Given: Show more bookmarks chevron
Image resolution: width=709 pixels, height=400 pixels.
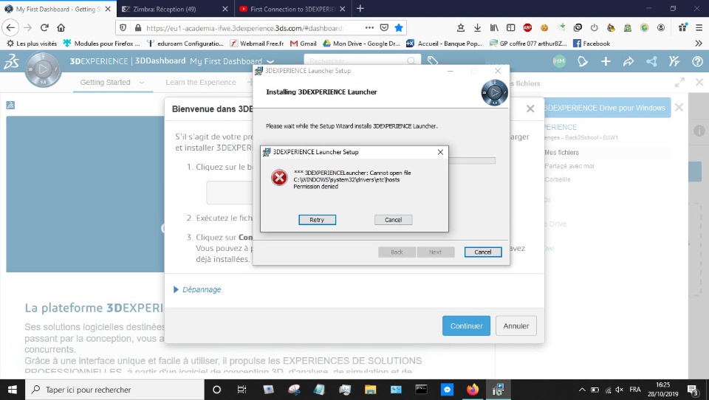Looking at the screenshot, I should click(x=699, y=44).
